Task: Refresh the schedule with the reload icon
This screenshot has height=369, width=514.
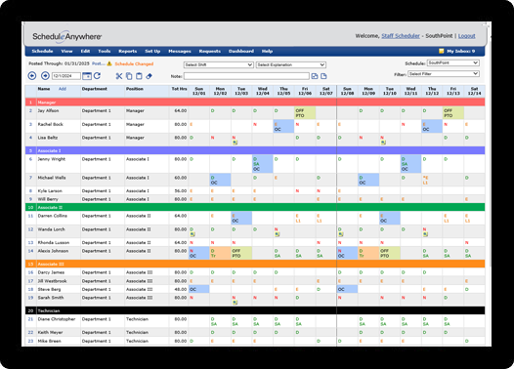Action: [x=97, y=76]
